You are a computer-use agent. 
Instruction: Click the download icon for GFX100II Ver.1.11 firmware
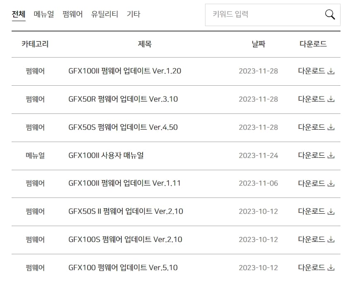(x=331, y=183)
